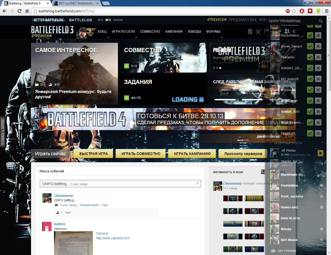Switch to BF3 rconNET WebInterface browser tab
This screenshot has height=255, width=331.
tap(77, 3)
